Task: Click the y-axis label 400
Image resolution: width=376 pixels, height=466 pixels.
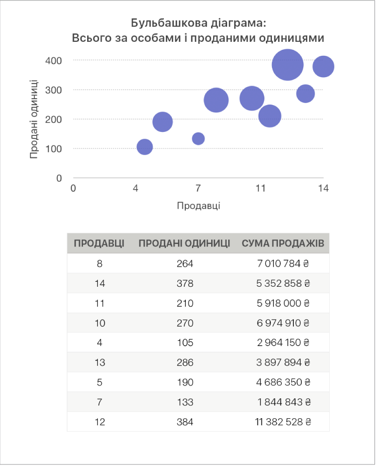Action: [x=53, y=61]
